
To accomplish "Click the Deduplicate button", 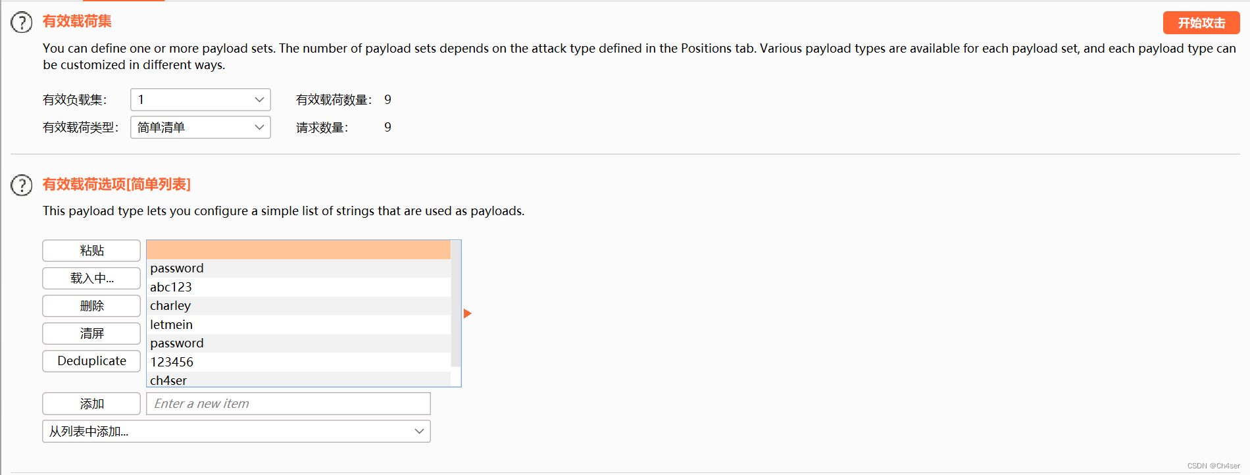I will (x=91, y=361).
